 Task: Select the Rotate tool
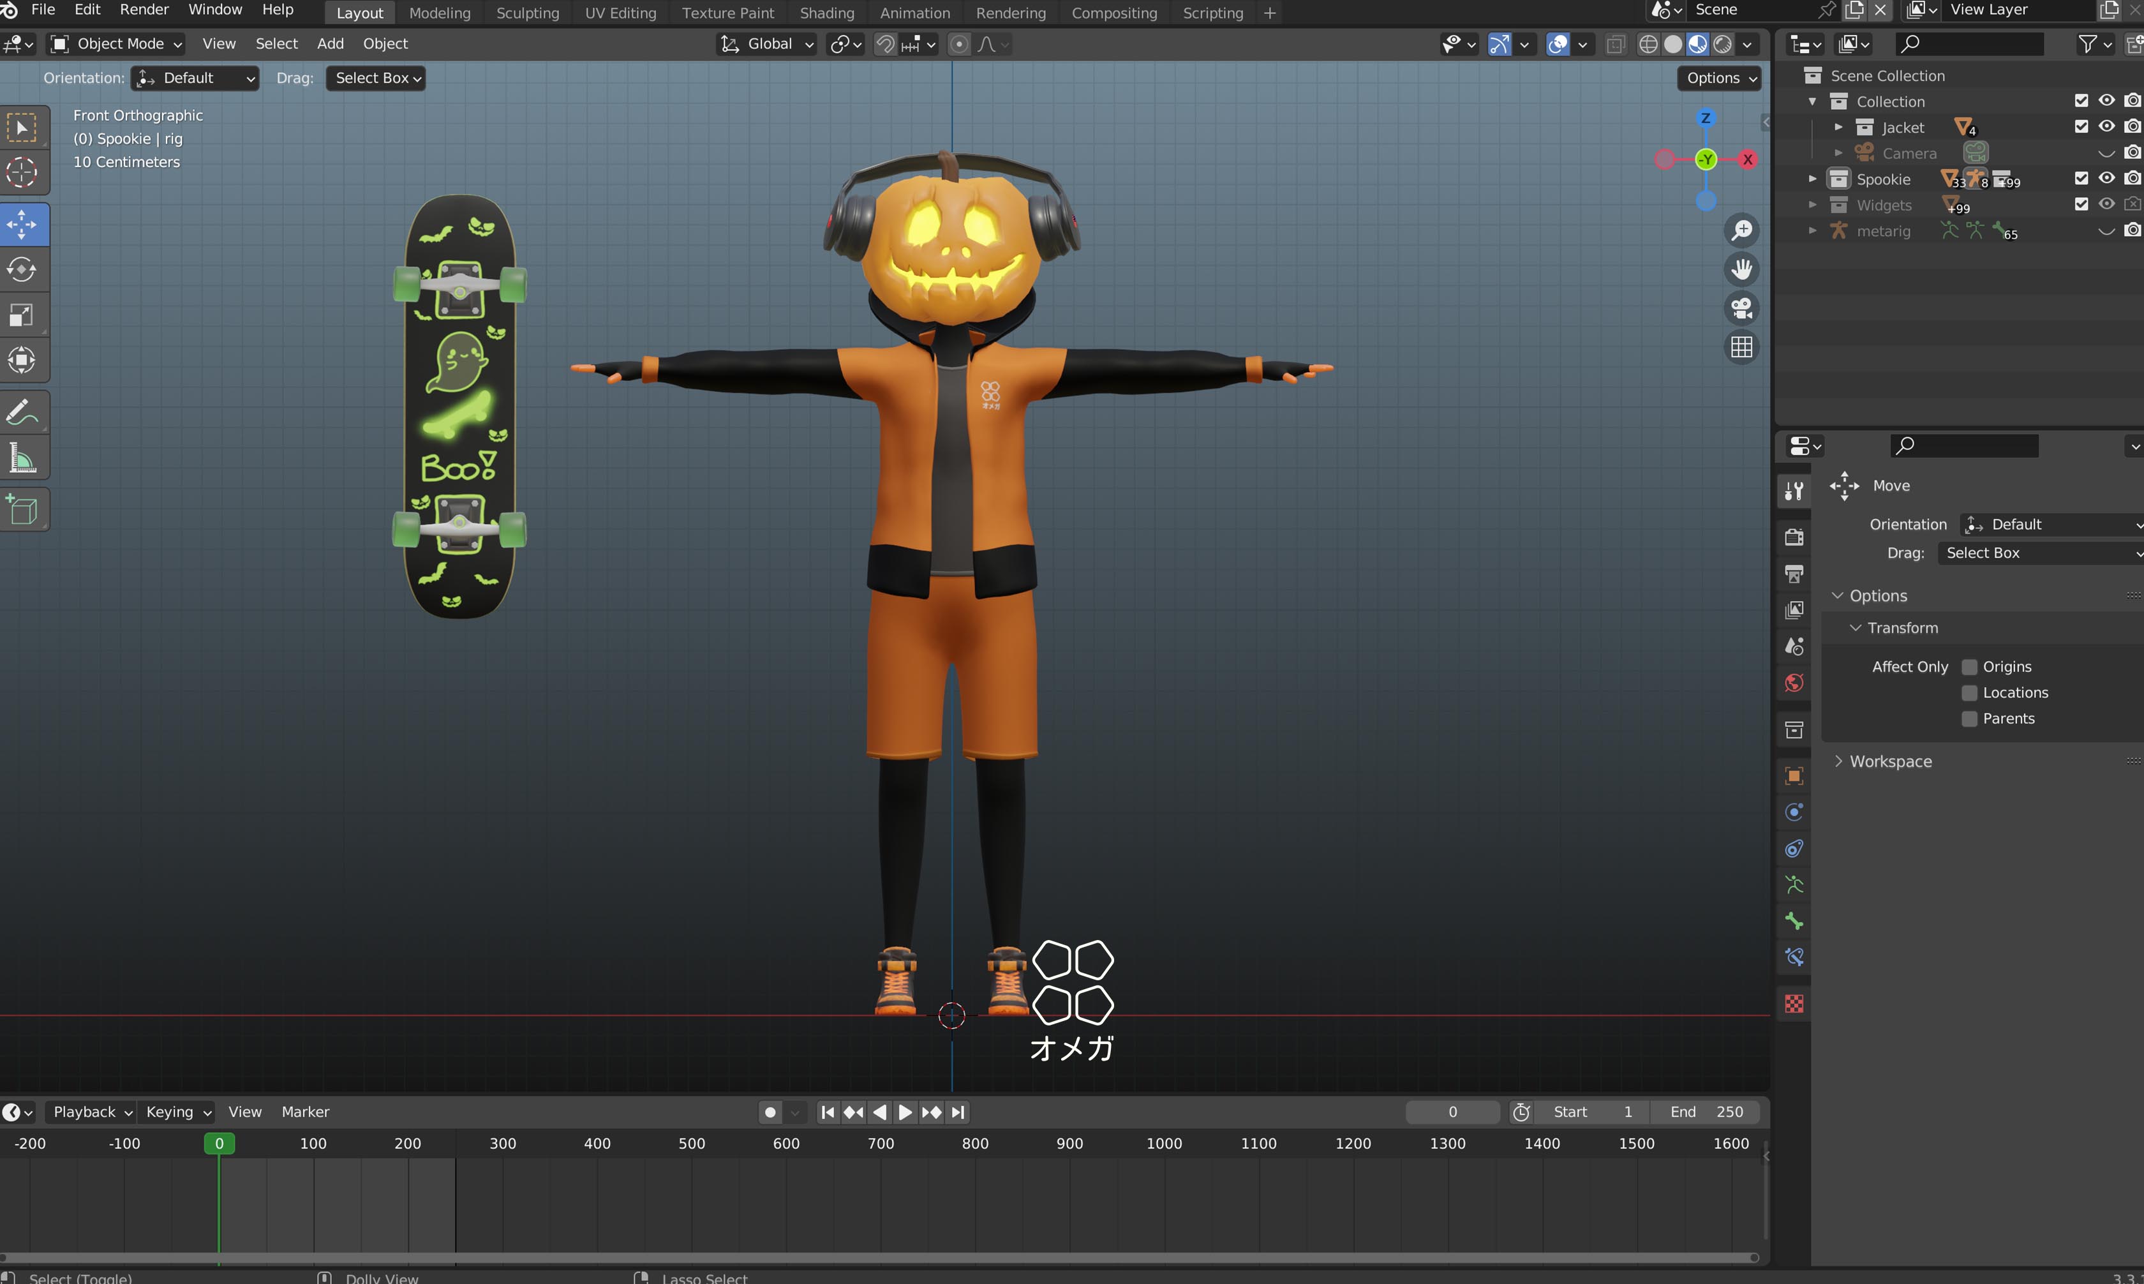click(x=22, y=270)
